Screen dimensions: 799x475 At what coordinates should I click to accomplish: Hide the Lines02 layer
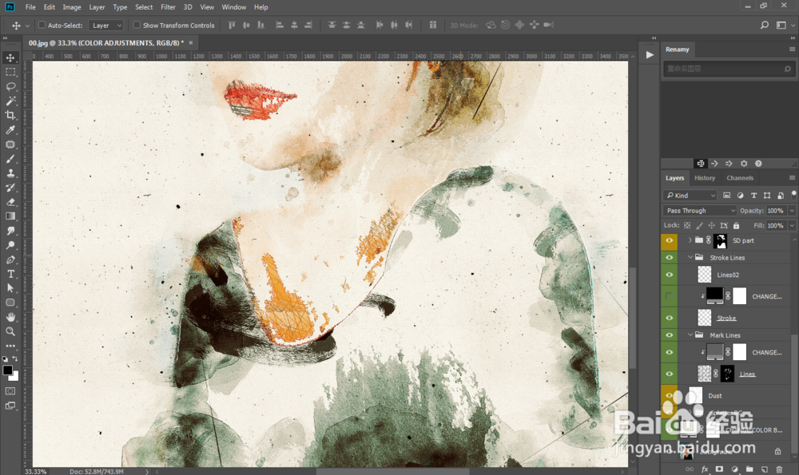669,275
